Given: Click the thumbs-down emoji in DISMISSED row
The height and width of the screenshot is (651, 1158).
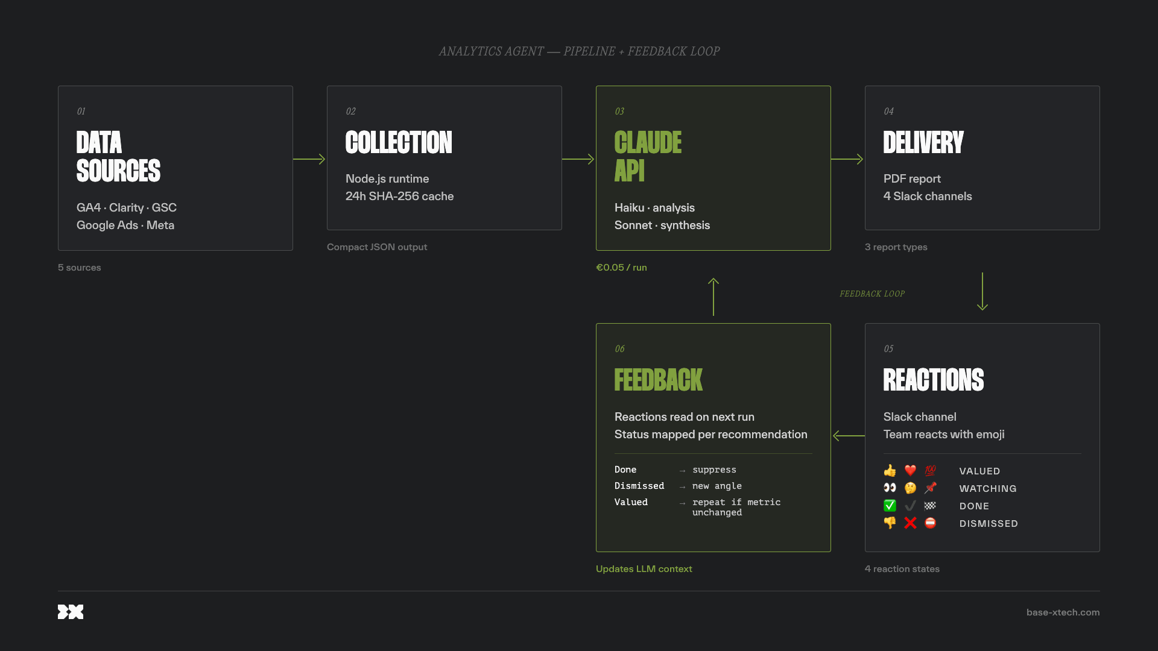Looking at the screenshot, I should pos(890,523).
